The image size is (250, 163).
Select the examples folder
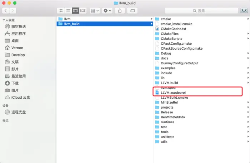202,68
